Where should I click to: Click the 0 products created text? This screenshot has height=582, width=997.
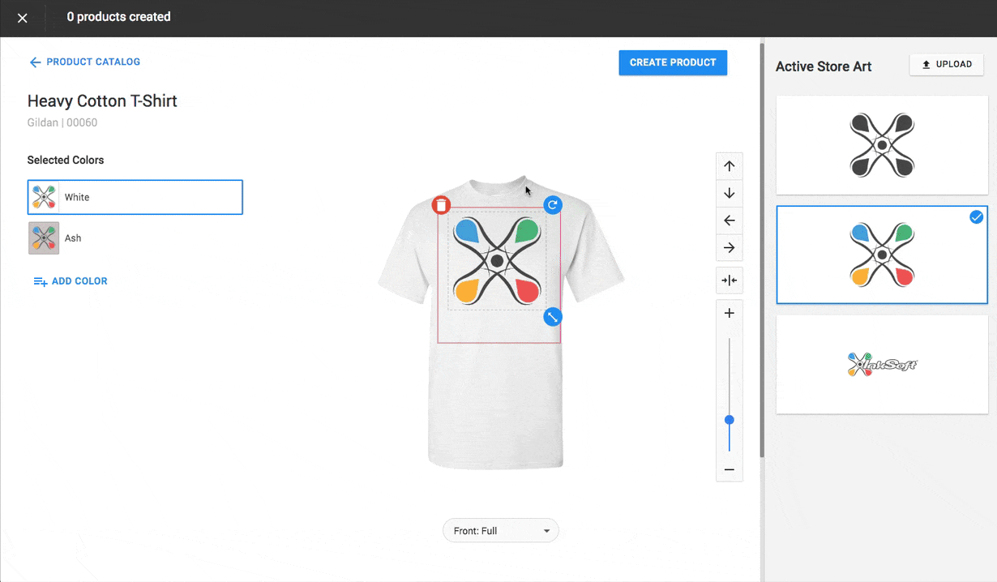click(x=118, y=17)
